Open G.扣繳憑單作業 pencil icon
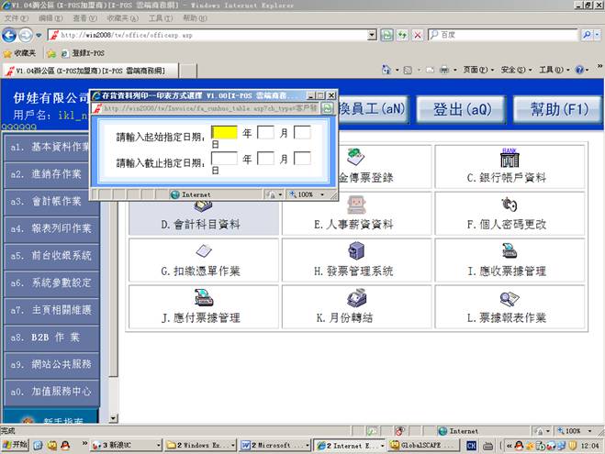 [203, 251]
